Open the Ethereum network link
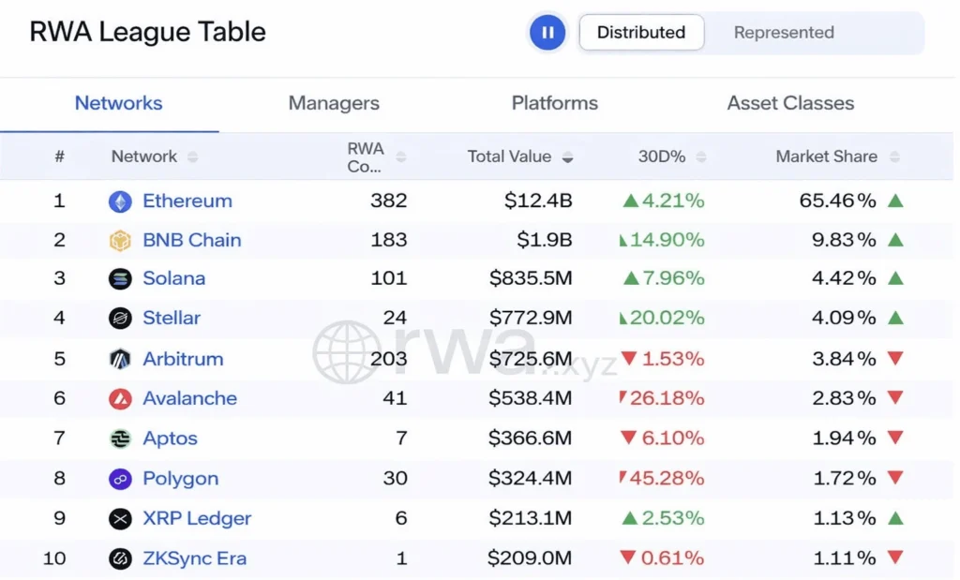960x580 pixels. (187, 201)
